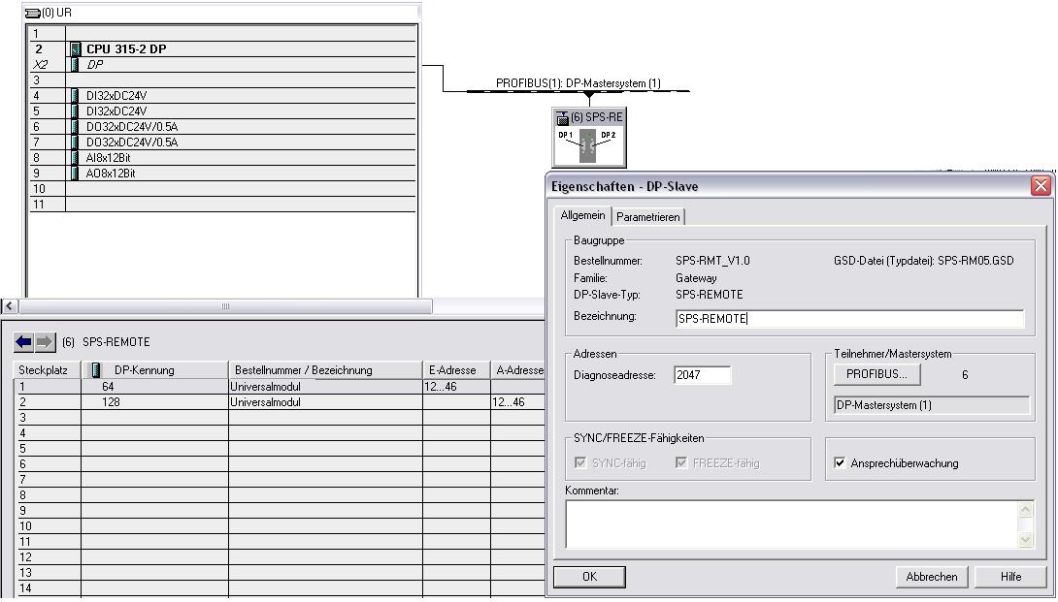
Task: Click Universalmodul in Steckplatz 2 row
Action: click(265, 402)
